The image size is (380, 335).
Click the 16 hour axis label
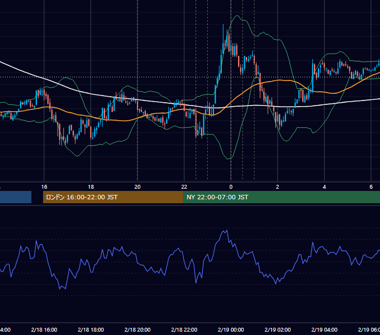pyautogui.click(x=44, y=187)
